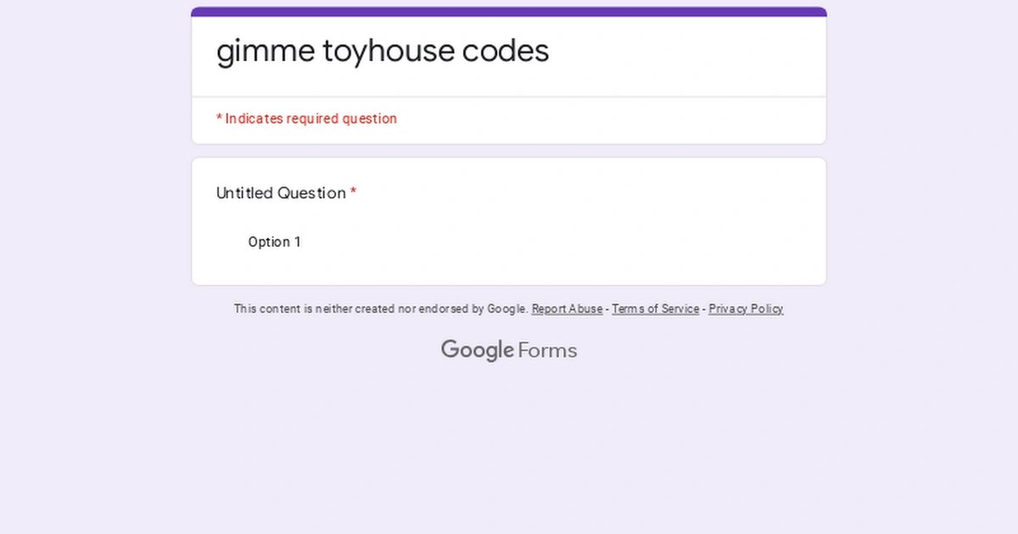Screen dimensions: 1018x534
Task: Select the Option 1 answer choice
Action: (x=274, y=242)
